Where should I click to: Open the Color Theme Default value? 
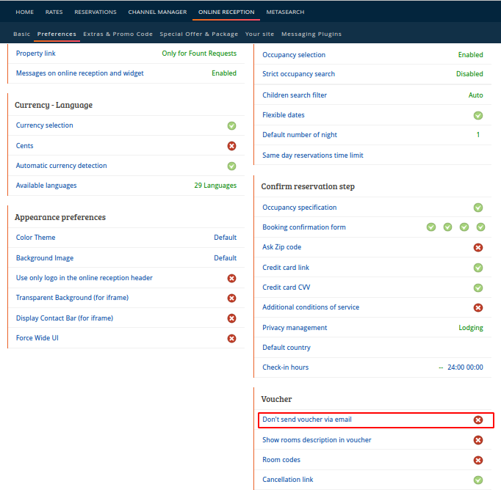point(226,238)
